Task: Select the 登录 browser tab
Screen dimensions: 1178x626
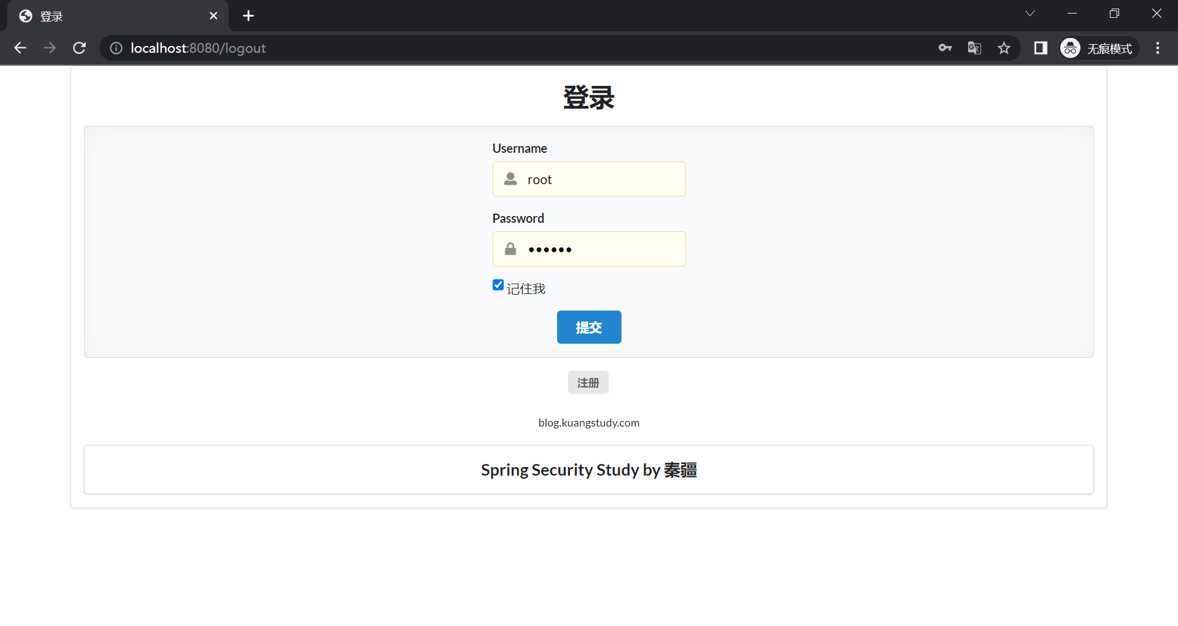Action: click(x=110, y=16)
